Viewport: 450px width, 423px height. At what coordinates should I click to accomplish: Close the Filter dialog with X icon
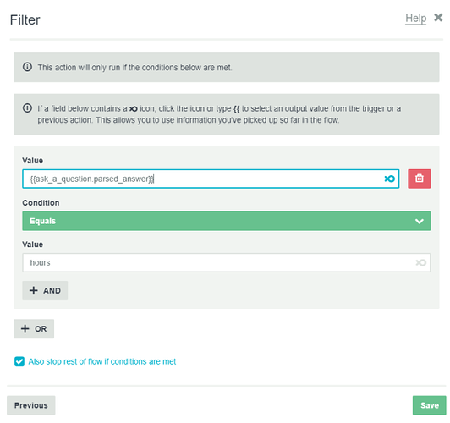click(x=438, y=18)
